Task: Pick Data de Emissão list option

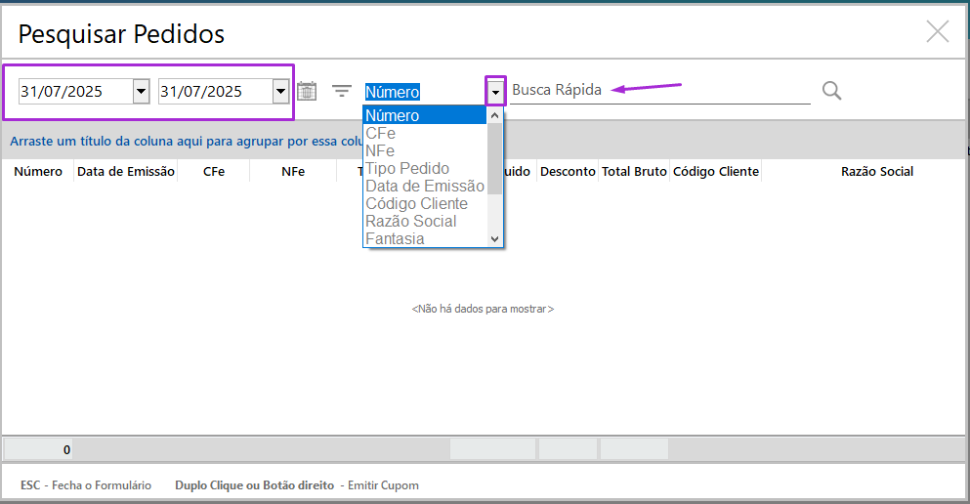Action: tap(424, 186)
